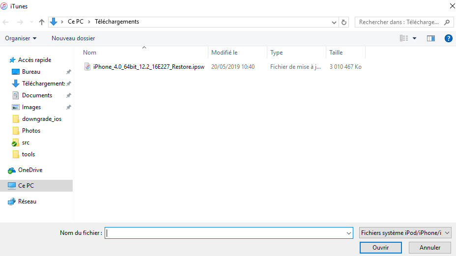Click the Annuler button

pos(430,248)
